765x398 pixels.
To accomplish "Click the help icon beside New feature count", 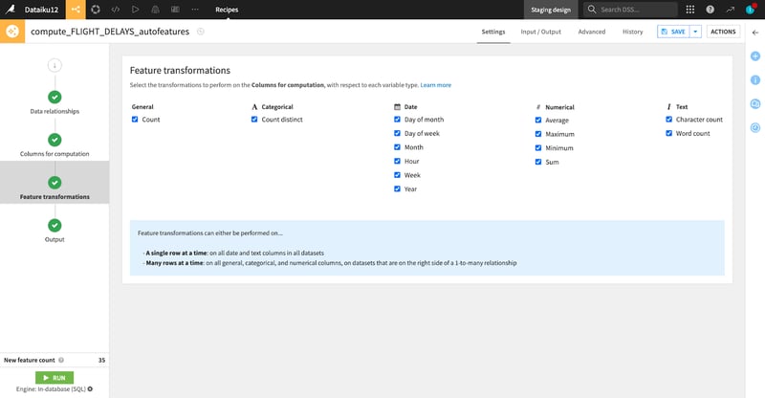I will [61, 360].
